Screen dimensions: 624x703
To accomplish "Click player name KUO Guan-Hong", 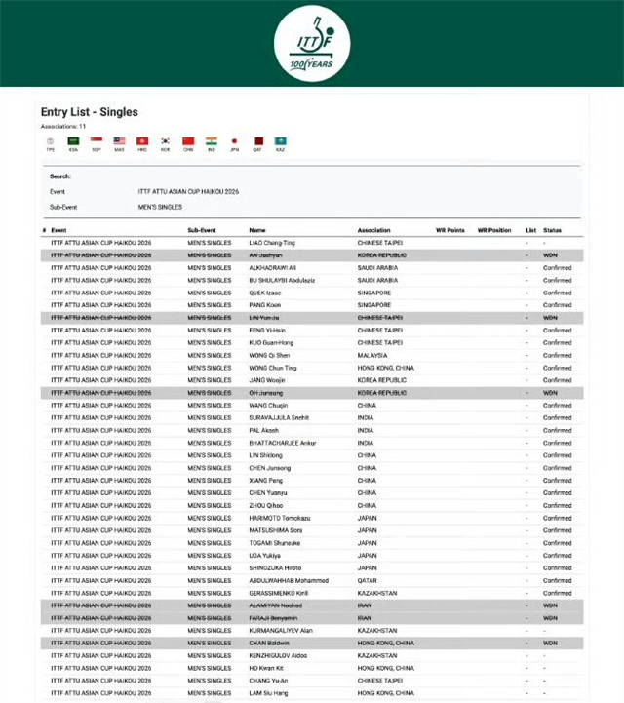I will [271, 342].
